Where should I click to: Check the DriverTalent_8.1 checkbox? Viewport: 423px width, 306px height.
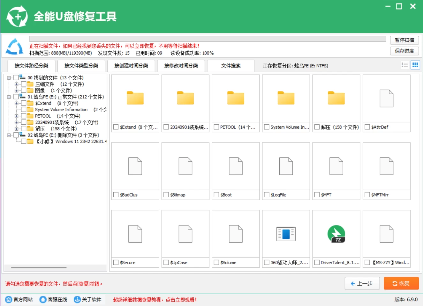317,262
